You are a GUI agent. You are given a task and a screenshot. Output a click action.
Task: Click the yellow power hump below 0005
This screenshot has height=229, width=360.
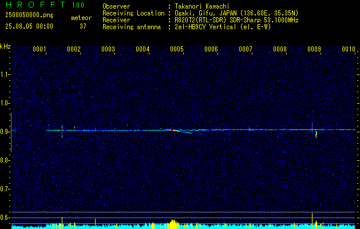coord(173,224)
